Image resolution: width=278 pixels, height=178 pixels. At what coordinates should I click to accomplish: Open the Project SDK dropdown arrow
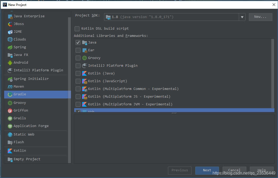tap(242, 17)
